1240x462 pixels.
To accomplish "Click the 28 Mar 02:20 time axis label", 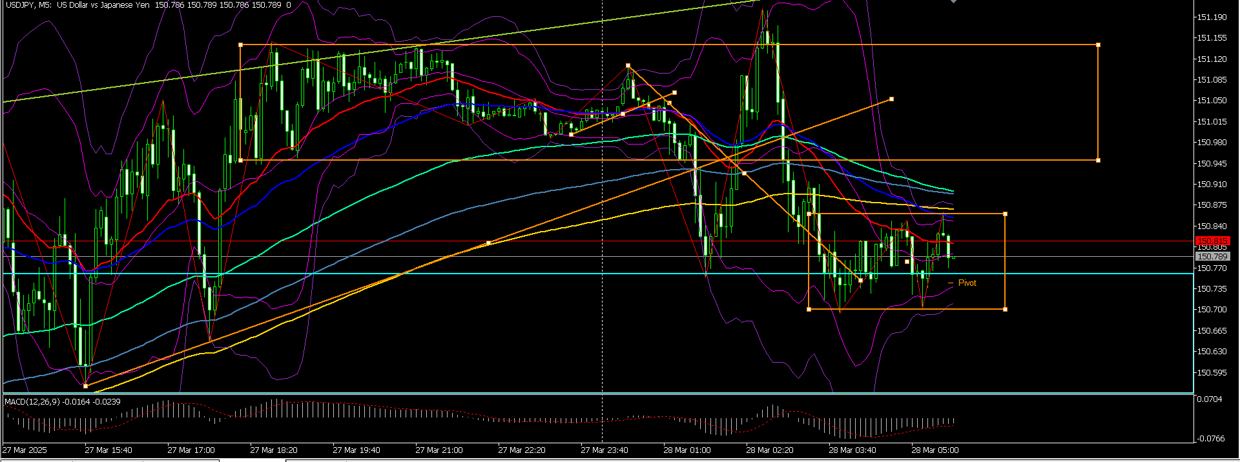I will 769,450.
